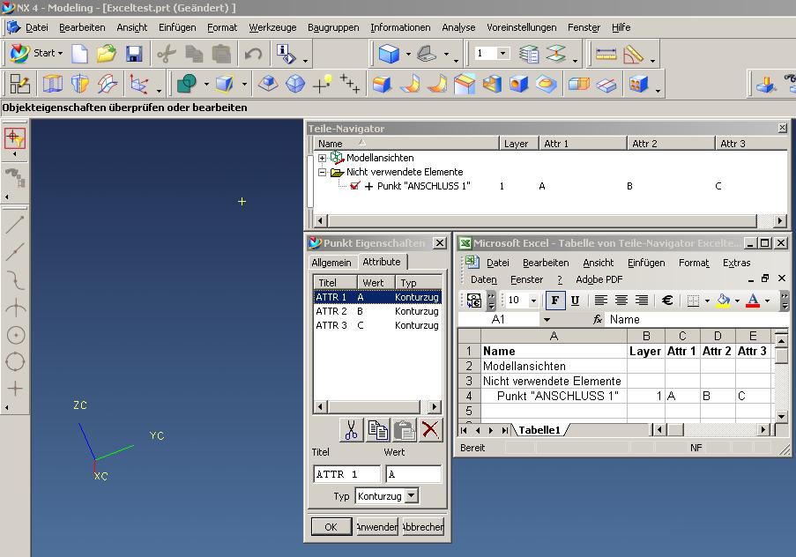Screen dimensions: 796x557
Task: Copy the selected attribute
Action: point(377,429)
